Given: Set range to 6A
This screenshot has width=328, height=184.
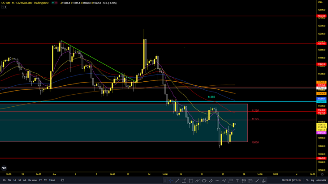Looking at the screenshot, I should 25,180.
